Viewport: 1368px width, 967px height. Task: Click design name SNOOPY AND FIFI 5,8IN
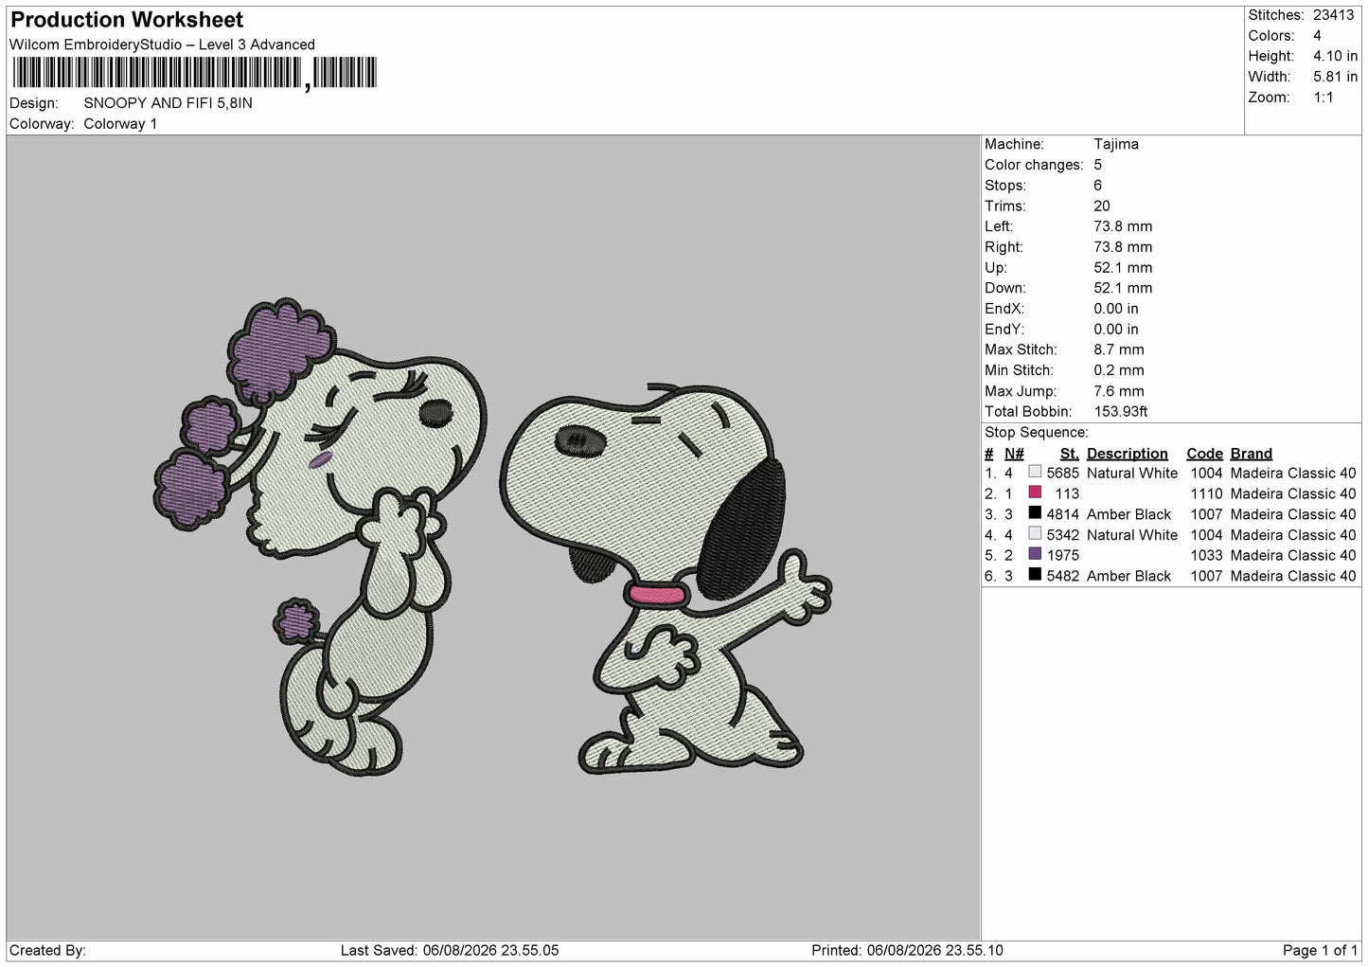169,103
